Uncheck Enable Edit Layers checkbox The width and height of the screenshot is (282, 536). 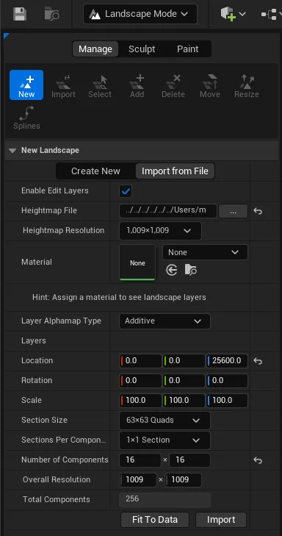pos(126,191)
